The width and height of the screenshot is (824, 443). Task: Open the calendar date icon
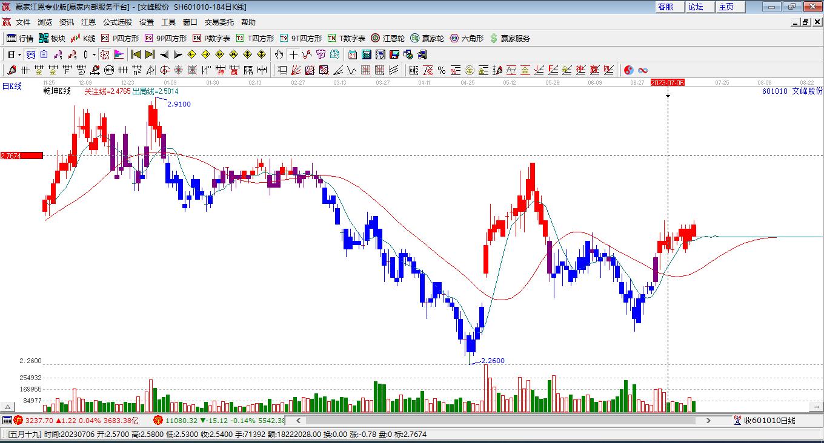[x=352, y=54]
